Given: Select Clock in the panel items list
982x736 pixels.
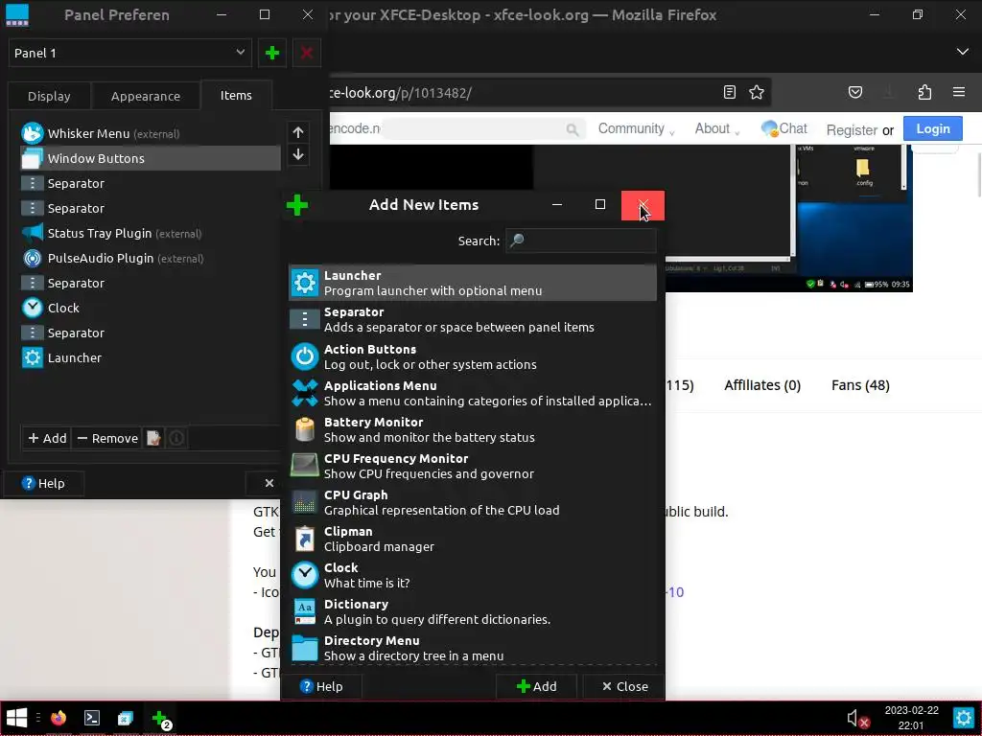Looking at the screenshot, I should (x=151, y=308).
